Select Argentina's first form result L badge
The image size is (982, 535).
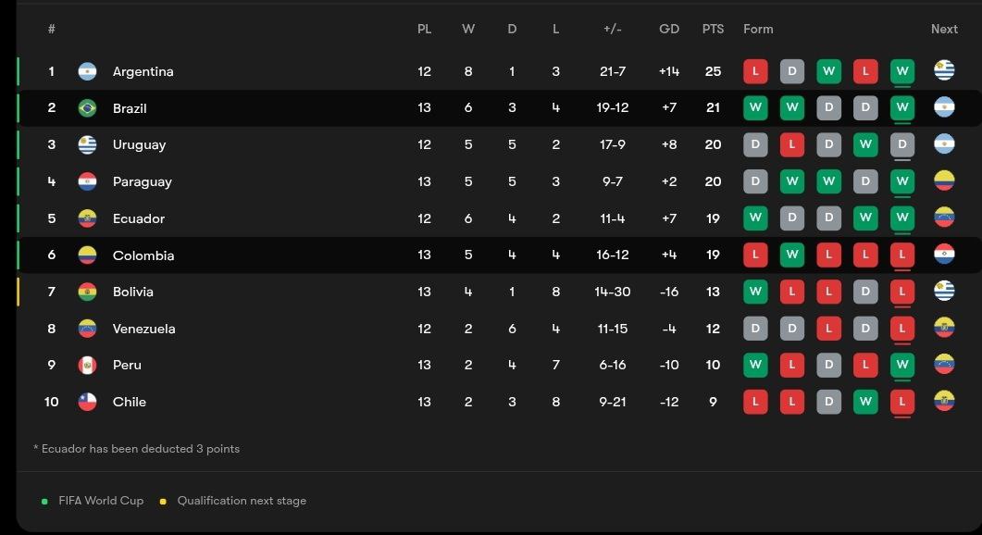[755, 71]
